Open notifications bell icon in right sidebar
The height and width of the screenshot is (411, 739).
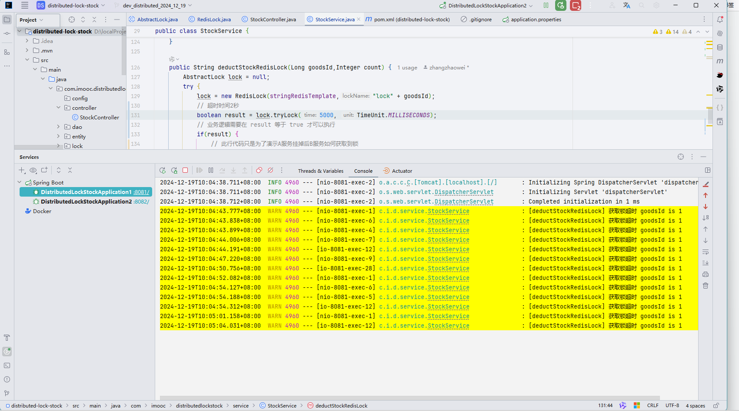tap(720, 20)
